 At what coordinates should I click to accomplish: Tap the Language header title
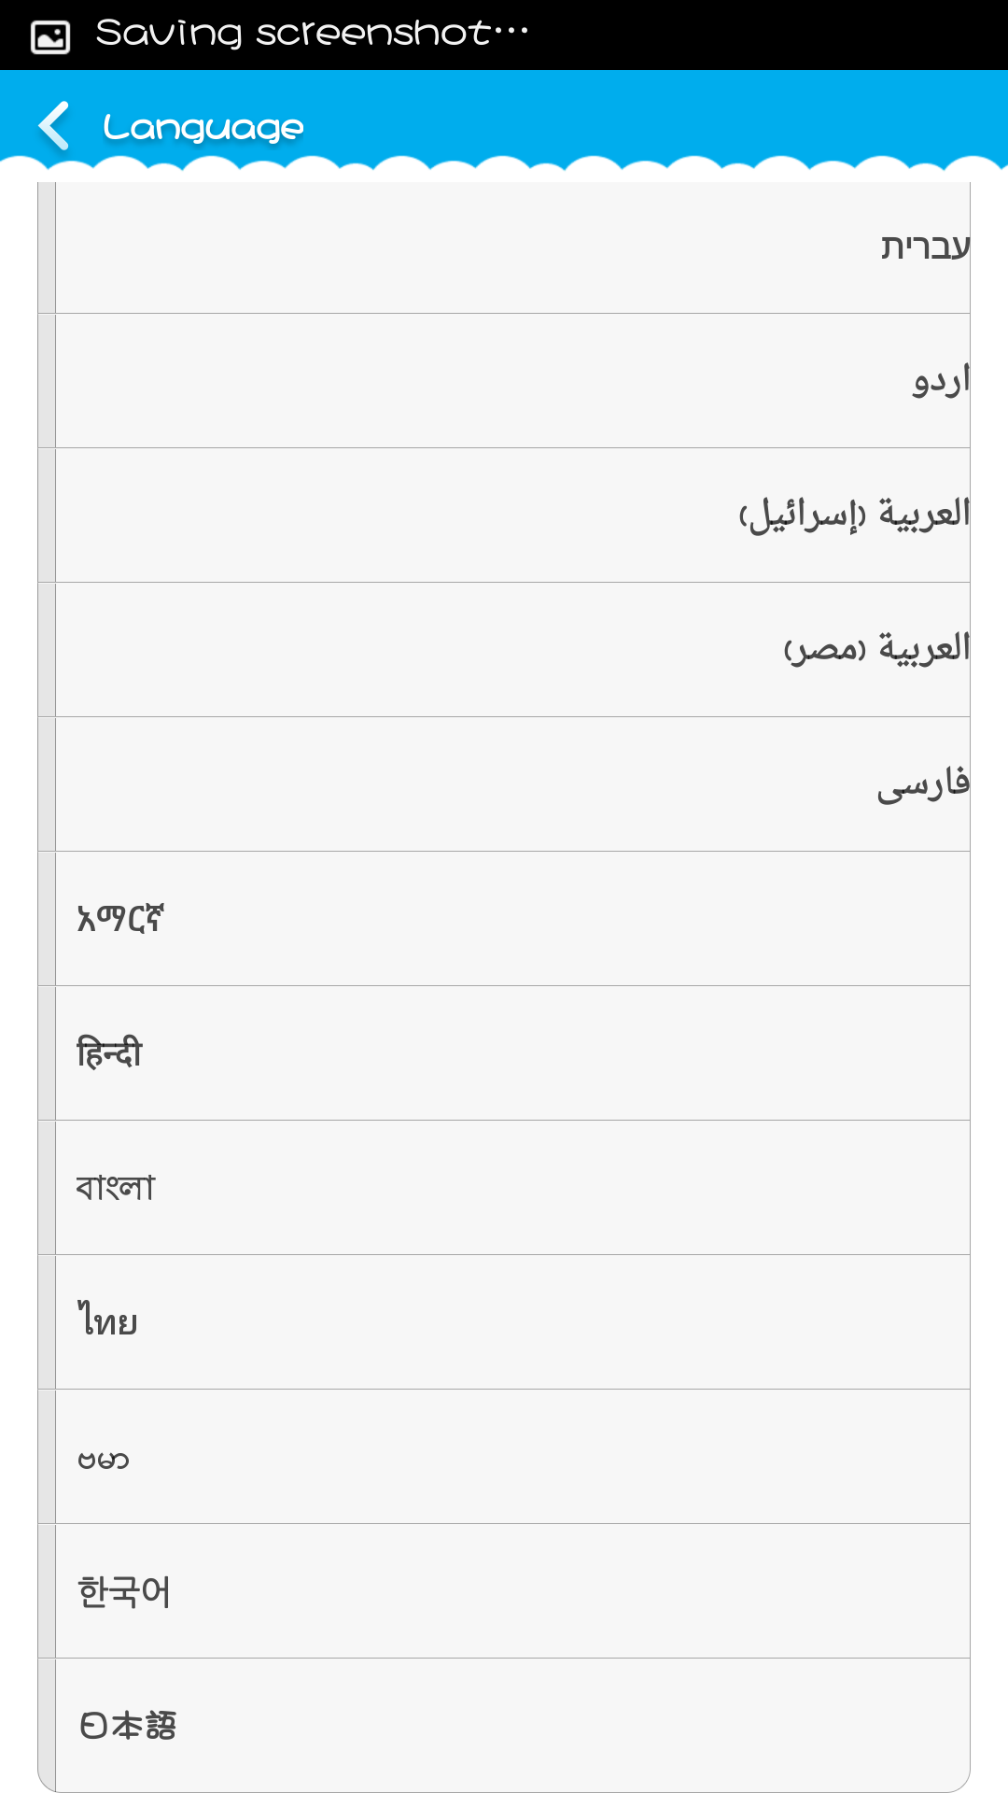click(x=203, y=127)
